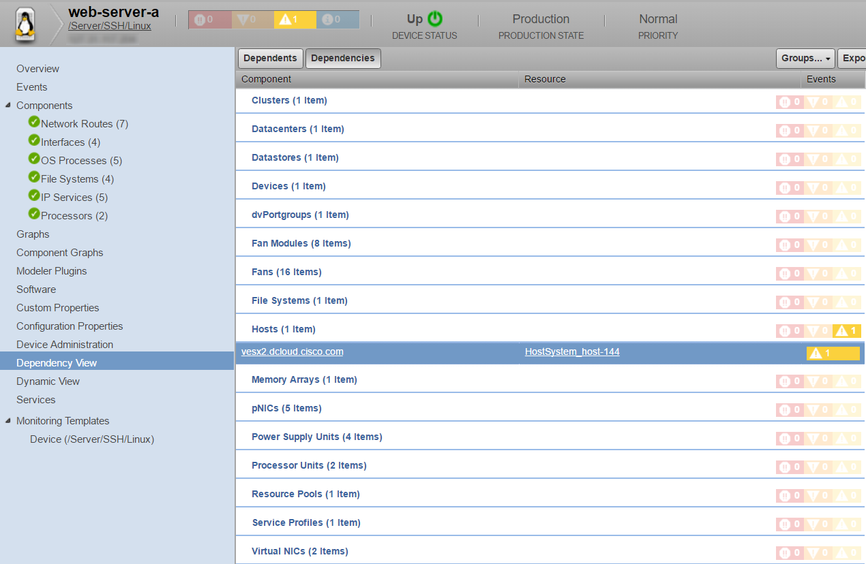Toggle the Dependencies view button
The image size is (866, 564).
(x=343, y=59)
